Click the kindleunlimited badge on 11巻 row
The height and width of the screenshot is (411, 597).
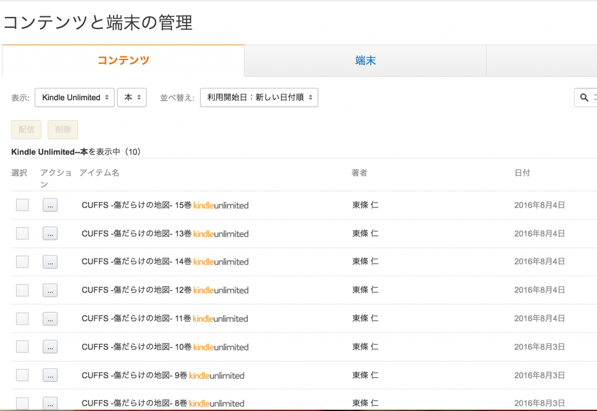point(220,318)
